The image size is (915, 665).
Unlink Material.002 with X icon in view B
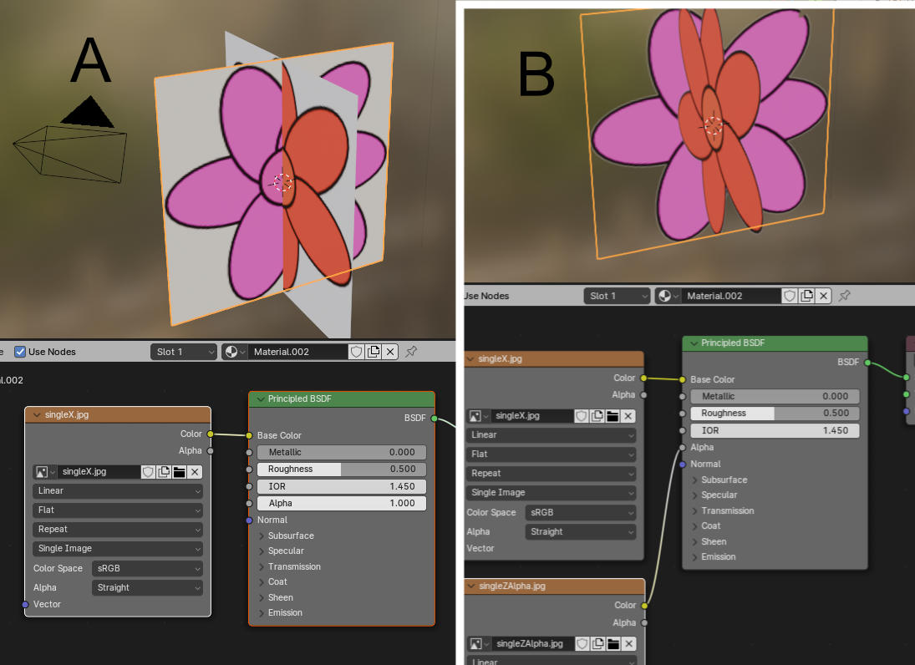click(823, 296)
